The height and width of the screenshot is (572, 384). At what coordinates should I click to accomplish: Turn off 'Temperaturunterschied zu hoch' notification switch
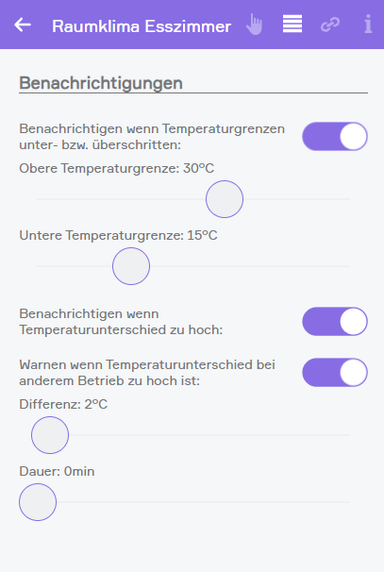pos(335,321)
